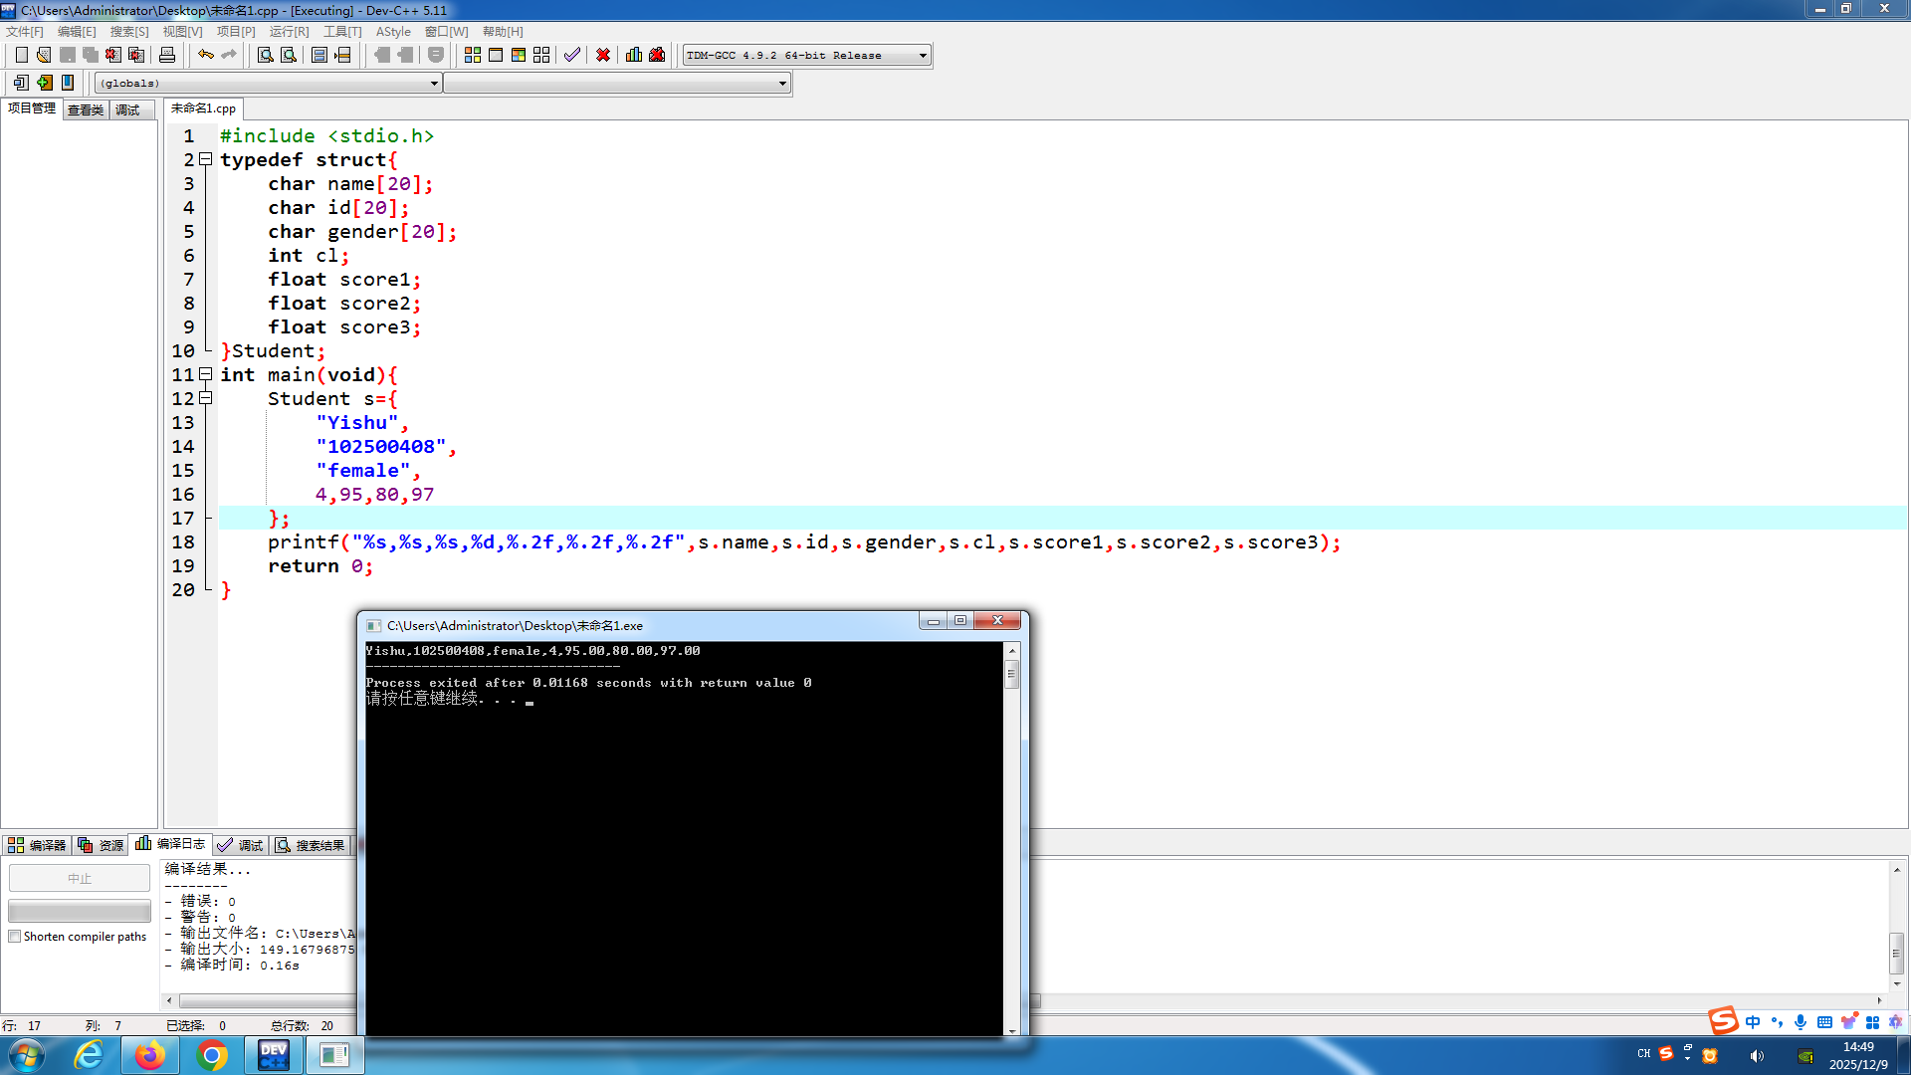This screenshot has width=1911, height=1075.
Task: Switch to the 查看类 side tab
Action: [x=86, y=109]
